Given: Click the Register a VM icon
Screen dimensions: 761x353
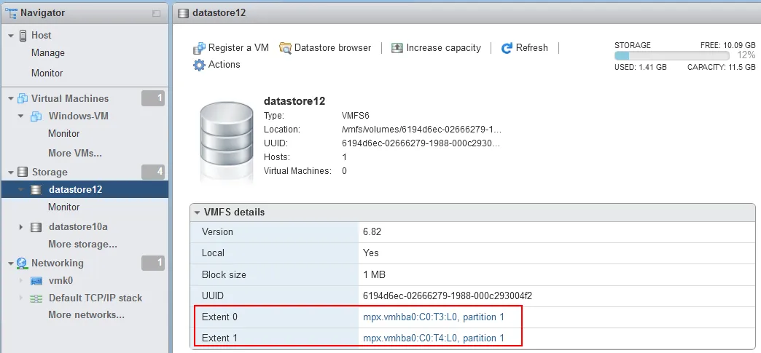Looking at the screenshot, I should [x=199, y=48].
